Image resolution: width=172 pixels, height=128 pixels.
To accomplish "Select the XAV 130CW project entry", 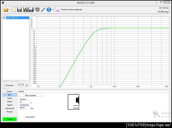I will [17, 18].
